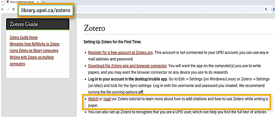This screenshot has height=117, width=275.
Task: Click the library.upei.ca/zotero address field
Action: 45,11
